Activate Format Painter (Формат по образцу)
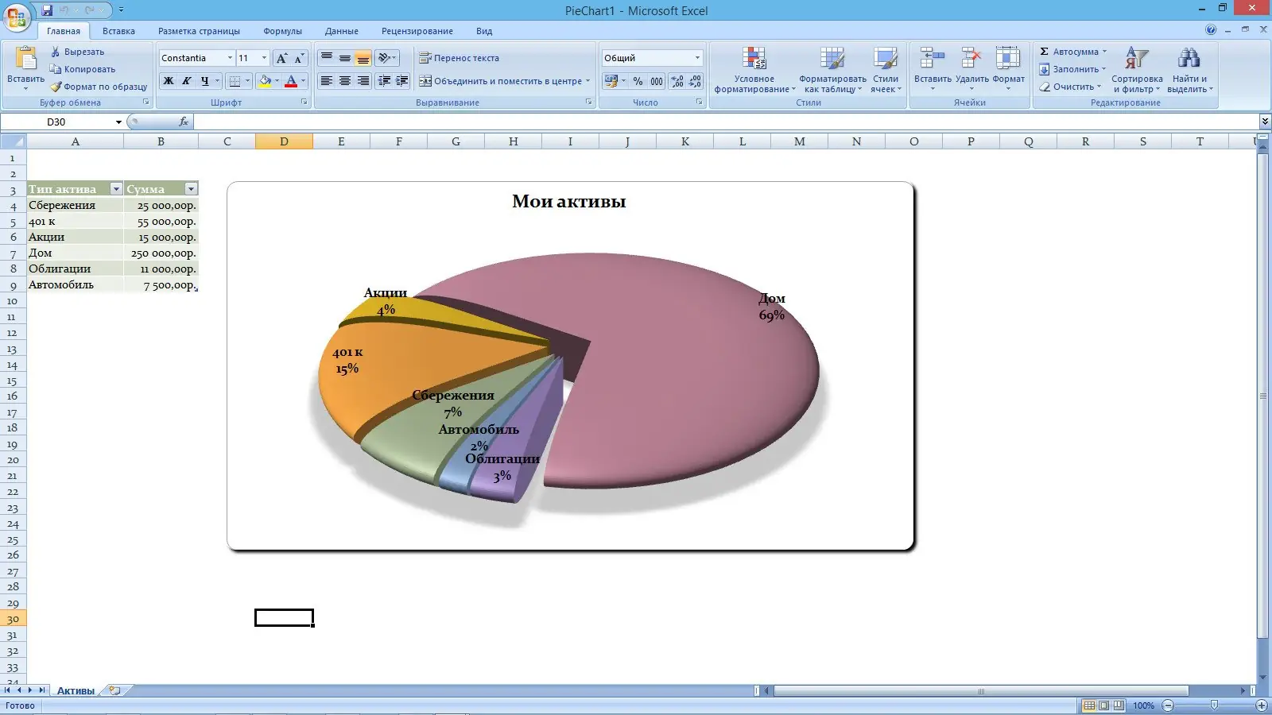Screen dimensions: 1272x715 [99, 87]
